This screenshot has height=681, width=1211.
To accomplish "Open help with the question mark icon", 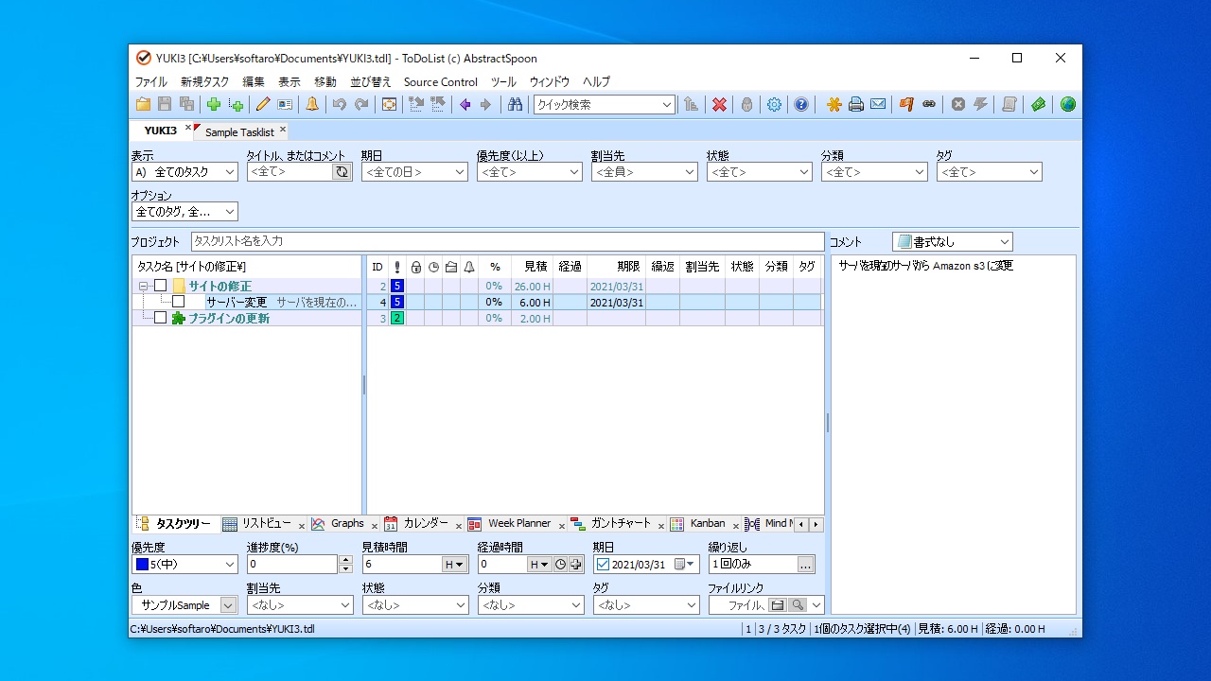I will pos(801,104).
